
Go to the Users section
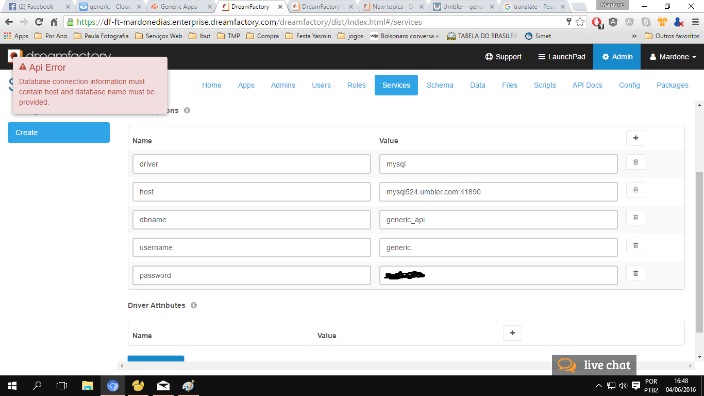point(321,85)
